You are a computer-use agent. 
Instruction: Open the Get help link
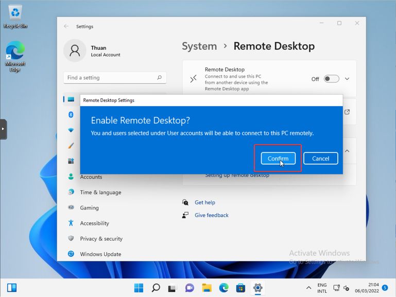tap(204, 202)
